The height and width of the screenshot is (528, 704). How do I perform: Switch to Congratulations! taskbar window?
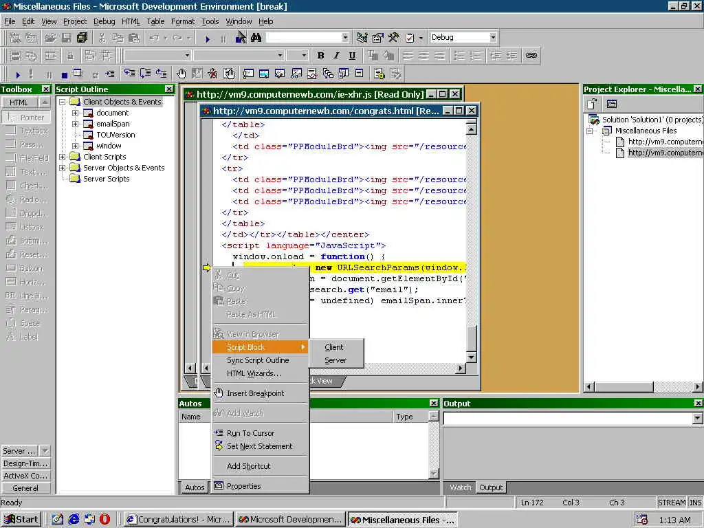(178, 520)
